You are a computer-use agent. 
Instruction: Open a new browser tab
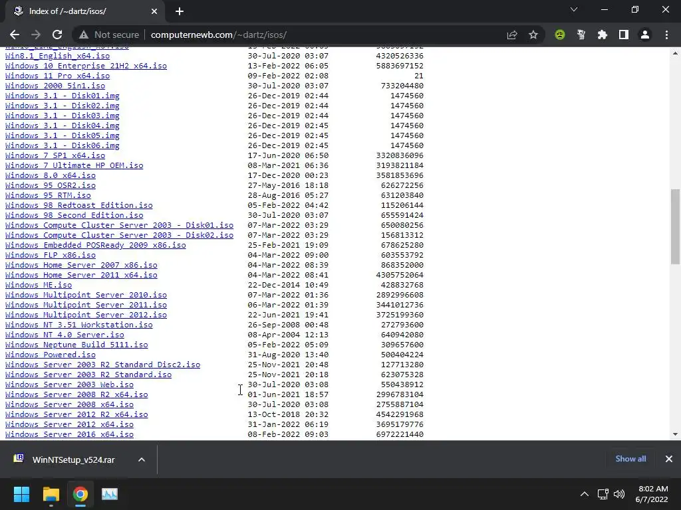[180, 11]
